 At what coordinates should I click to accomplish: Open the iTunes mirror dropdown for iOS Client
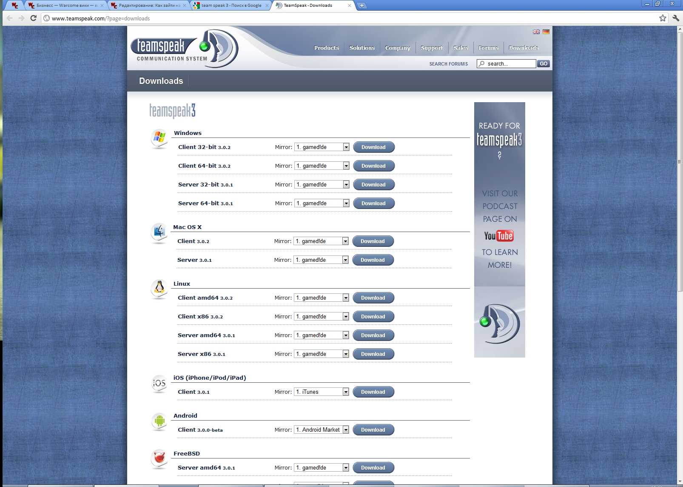322,392
